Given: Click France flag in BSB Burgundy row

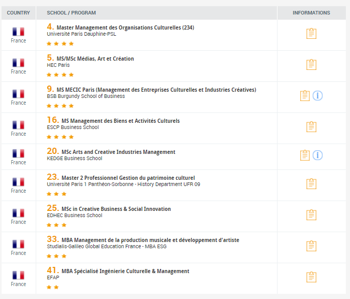Looking at the screenshot, I should point(18,94).
